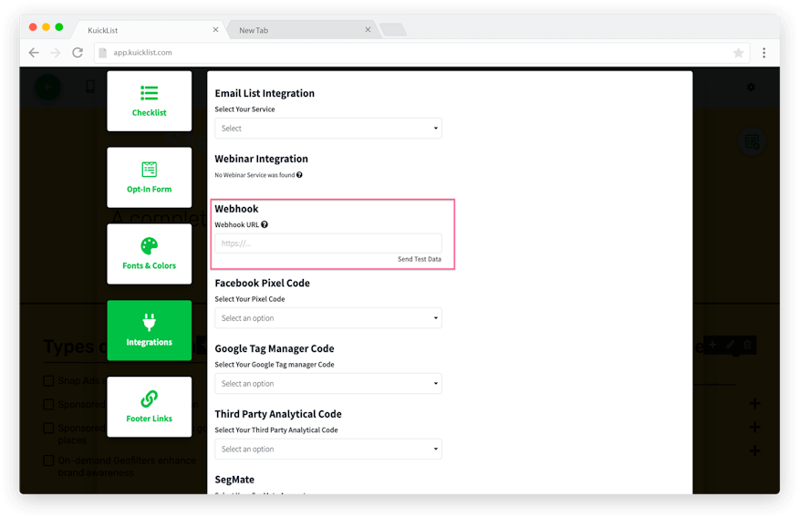799x518 pixels.
Task: Click the Send Test Data link
Action: 419,260
